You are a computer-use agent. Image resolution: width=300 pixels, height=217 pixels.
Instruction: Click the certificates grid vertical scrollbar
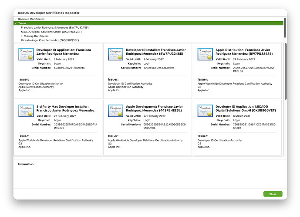point(286,71)
